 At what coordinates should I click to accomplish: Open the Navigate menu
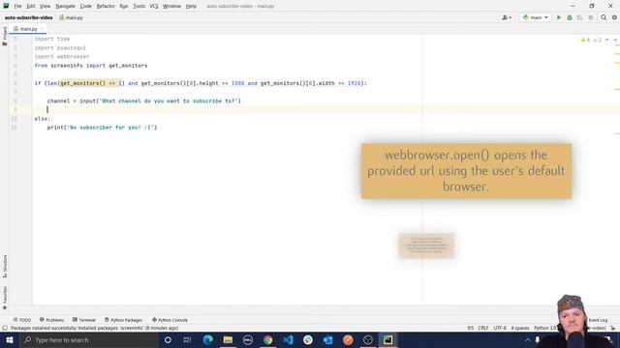pos(65,7)
